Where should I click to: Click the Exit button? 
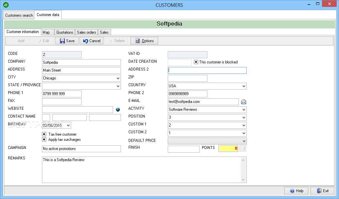(x=323, y=191)
